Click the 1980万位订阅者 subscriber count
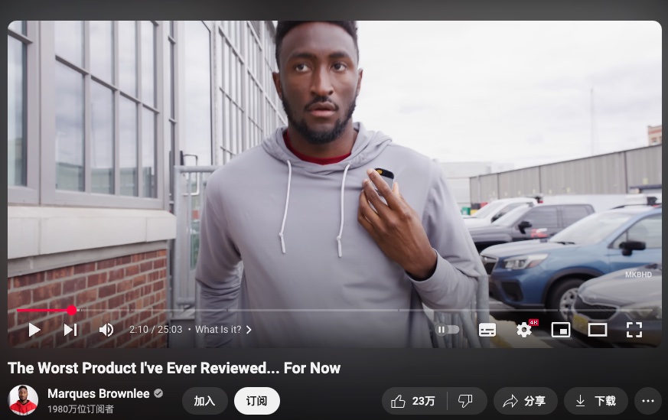Viewport: 668px width, 420px height. [x=80, y=409]
